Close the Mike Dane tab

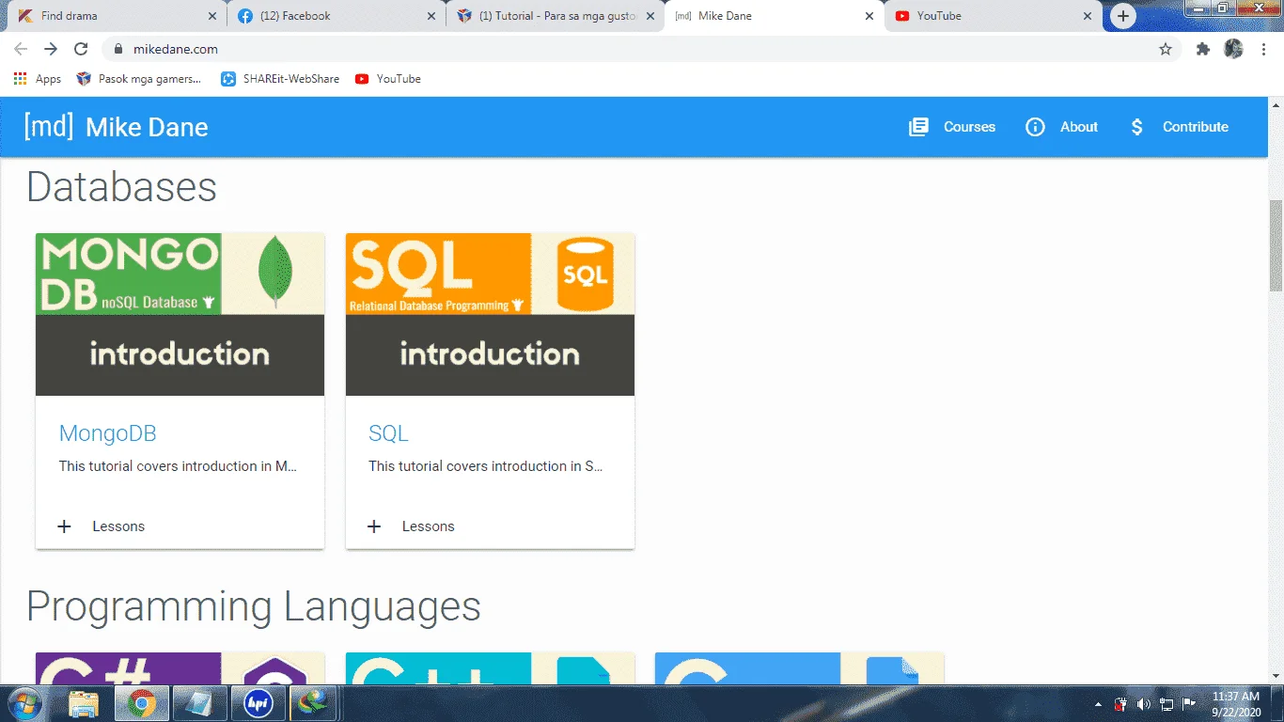click(x=869, y=16)
